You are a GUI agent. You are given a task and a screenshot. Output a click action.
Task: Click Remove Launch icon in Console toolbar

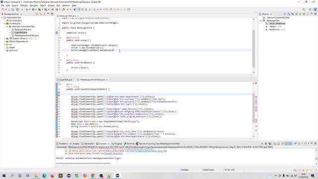[266, 144]
